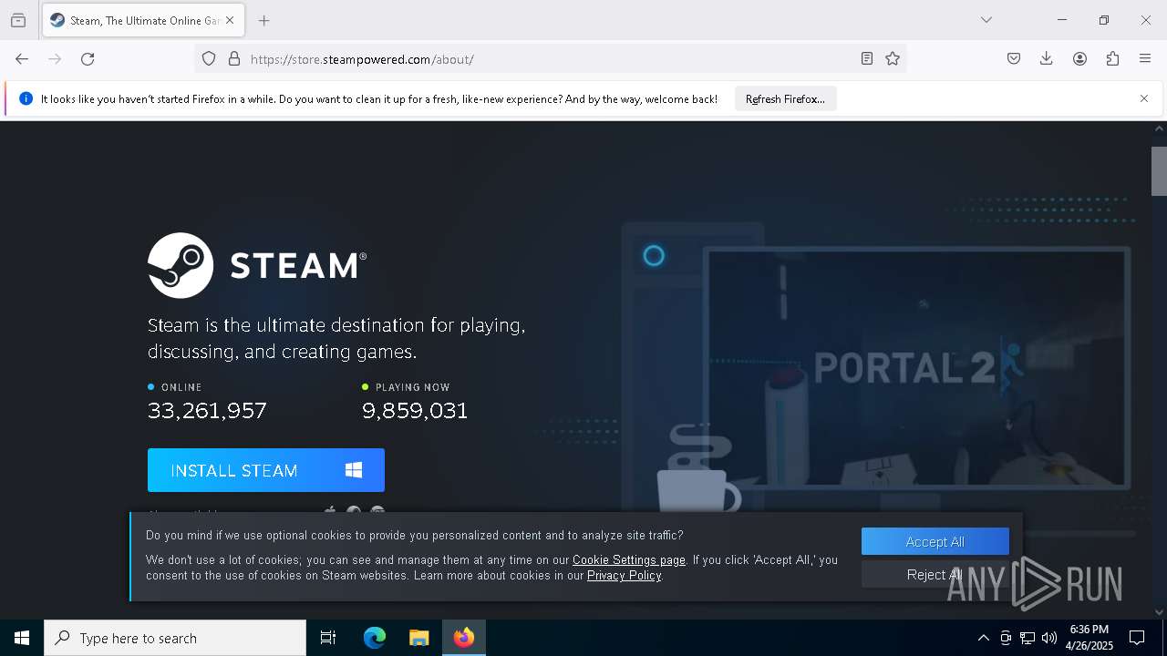Open Cookie Settings page link
Viewport: 1167px width, 656px height.
(629, 560)
